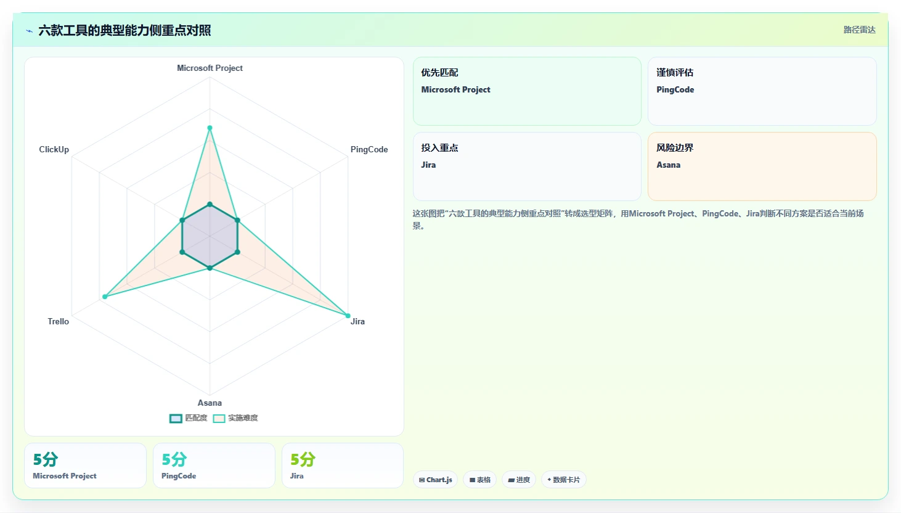Toggle the 匹配度 legend swatch
Viewport: 901px width, 513px height.
pos(176,418)
